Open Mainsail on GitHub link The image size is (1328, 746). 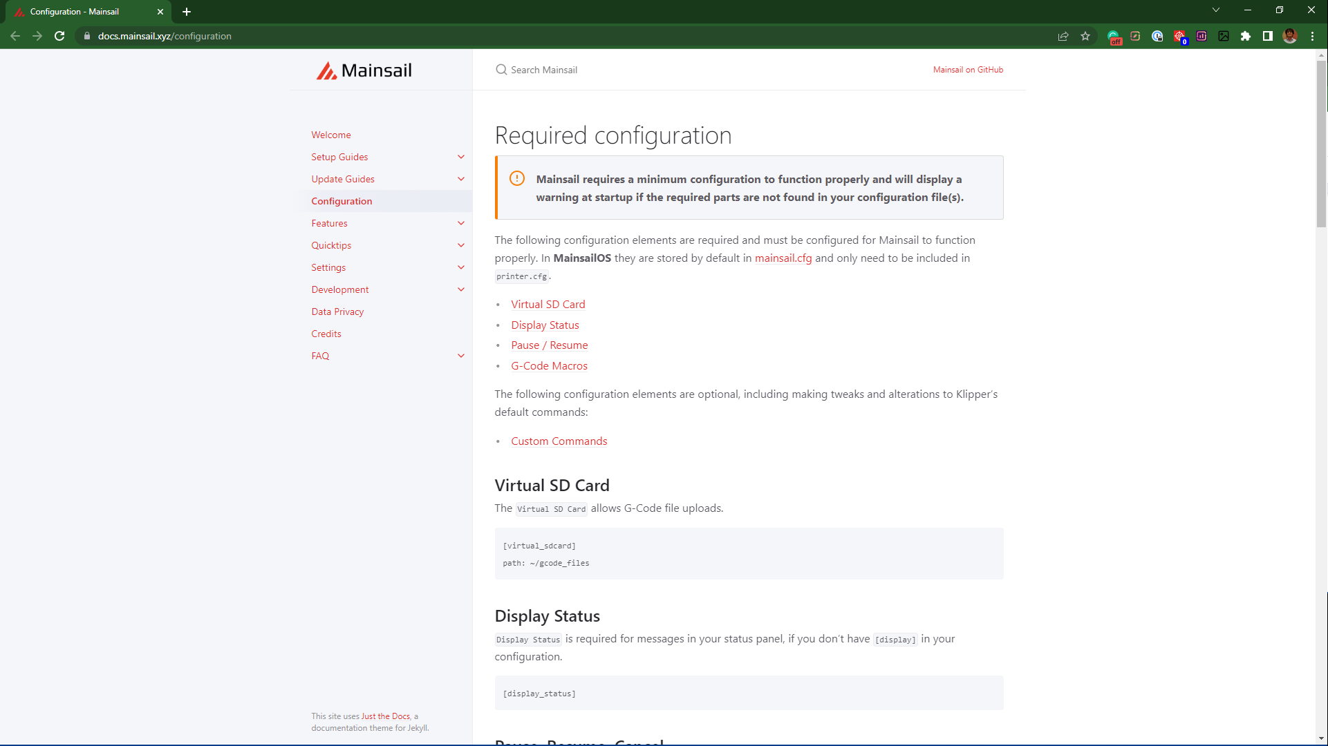968,70
